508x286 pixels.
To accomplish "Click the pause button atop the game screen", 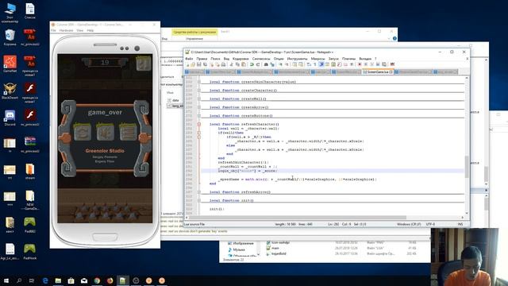I will tap(144, 63).
